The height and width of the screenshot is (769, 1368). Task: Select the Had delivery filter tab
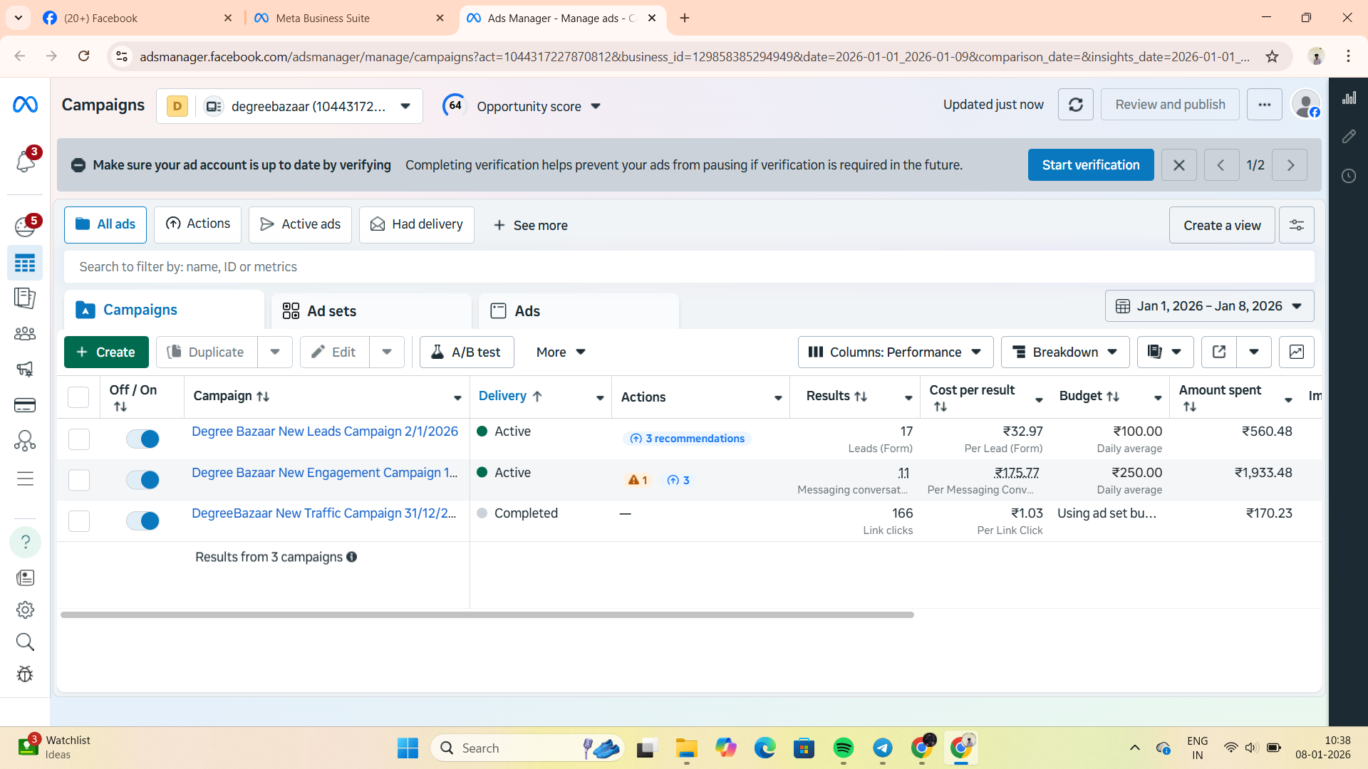coord(416,225)
